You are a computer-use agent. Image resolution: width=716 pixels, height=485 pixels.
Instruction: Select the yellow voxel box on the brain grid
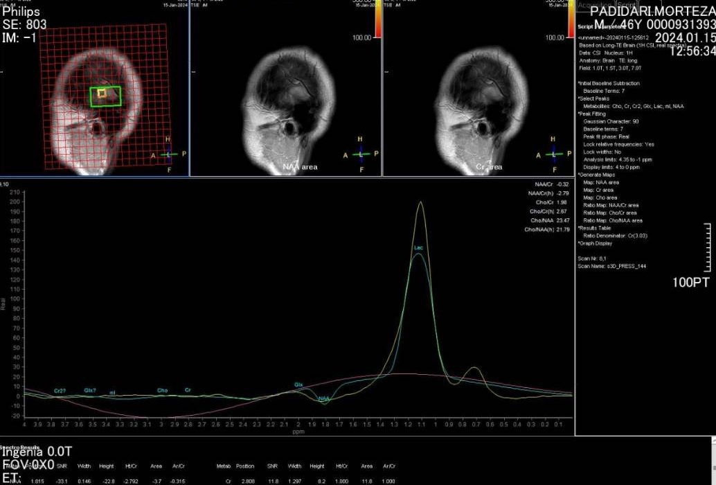pos(102,93)
